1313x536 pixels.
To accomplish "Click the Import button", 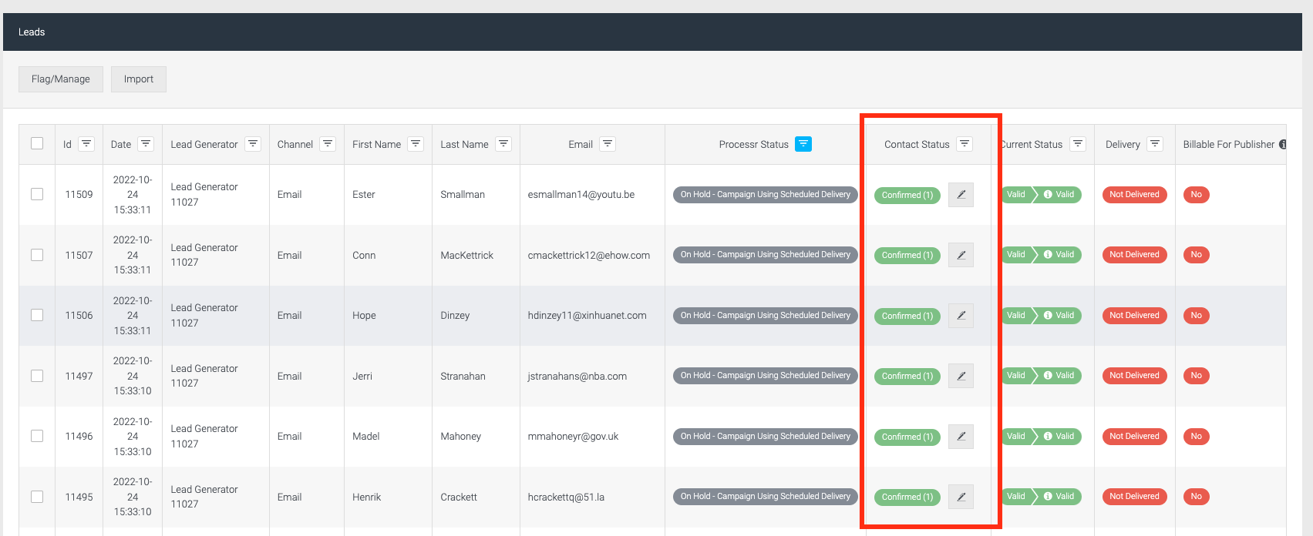I will (139, 79).
